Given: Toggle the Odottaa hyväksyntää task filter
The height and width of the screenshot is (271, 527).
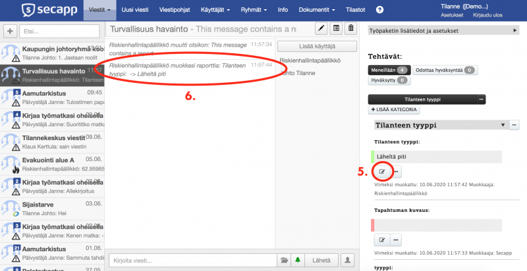Looking at the screenshot, I should pos(445,70).
